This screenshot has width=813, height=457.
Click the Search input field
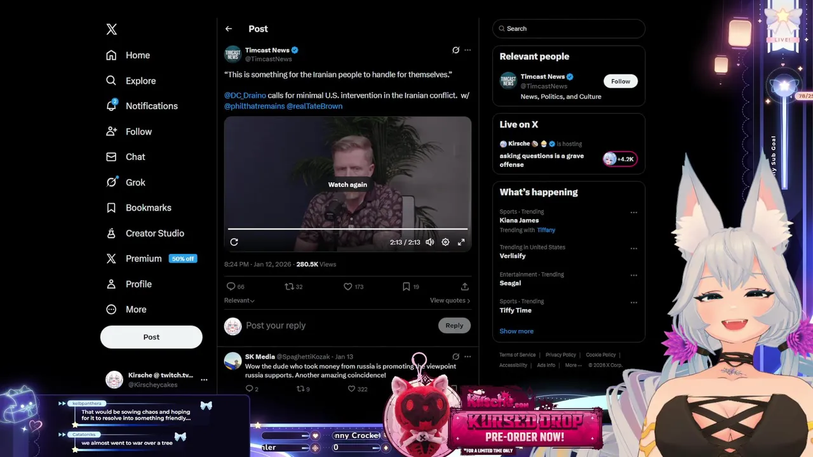coord(568,29)
